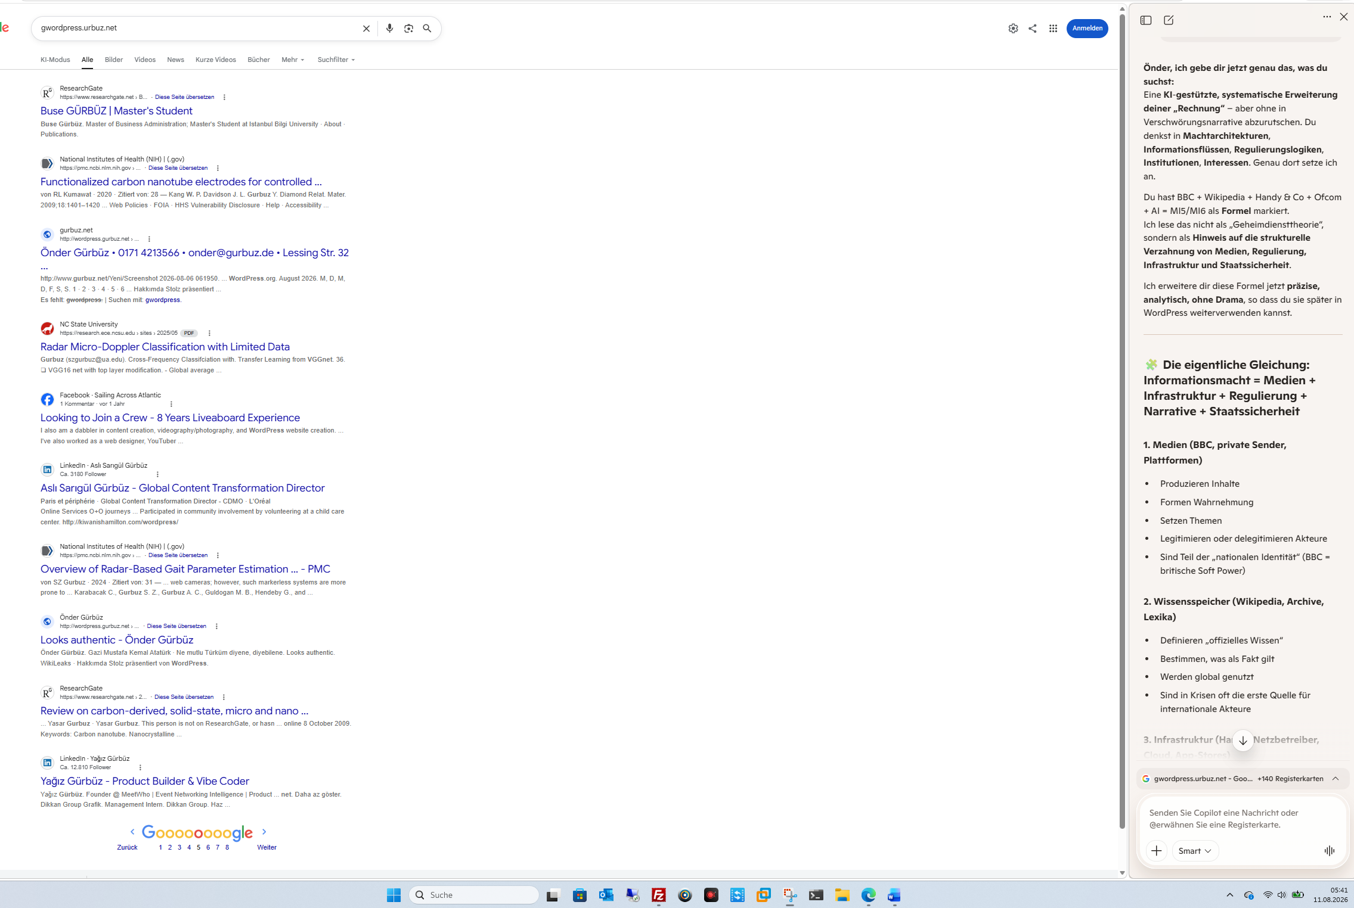Viewport: 1354px width, 908px height.
Task: Launch FileZilla from the taskbar
Action: pos(659,895)
